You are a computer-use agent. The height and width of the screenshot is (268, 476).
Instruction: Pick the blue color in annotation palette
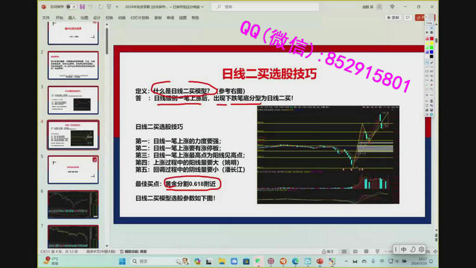[430, 52]
